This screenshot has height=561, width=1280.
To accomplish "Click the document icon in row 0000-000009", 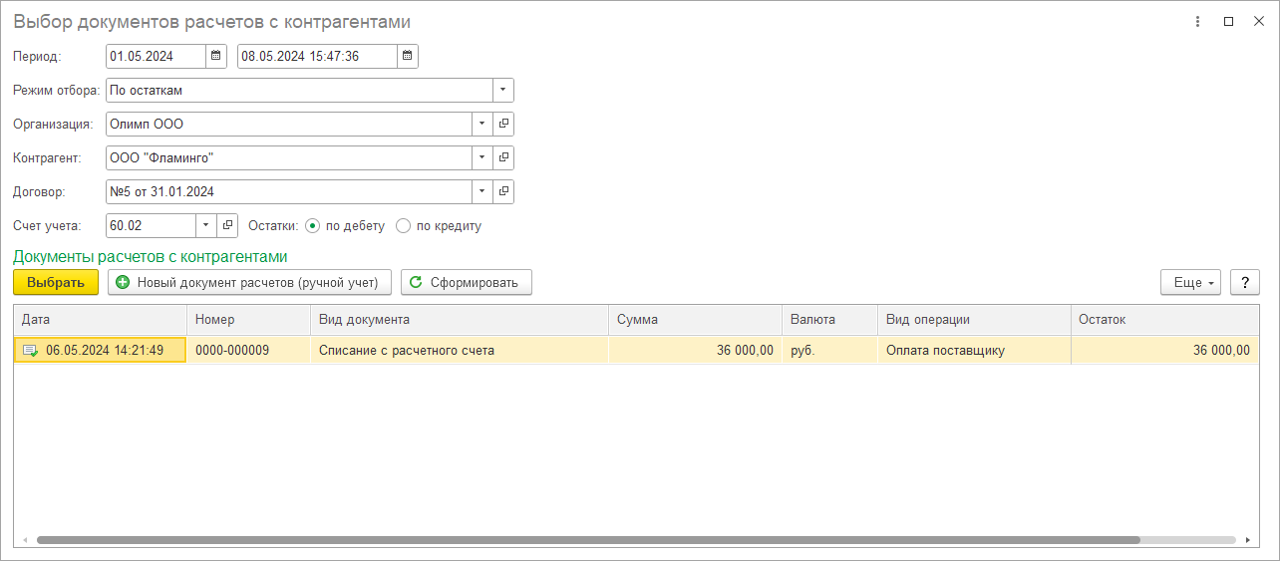I will pyautogui.click(x=30, y=351).
